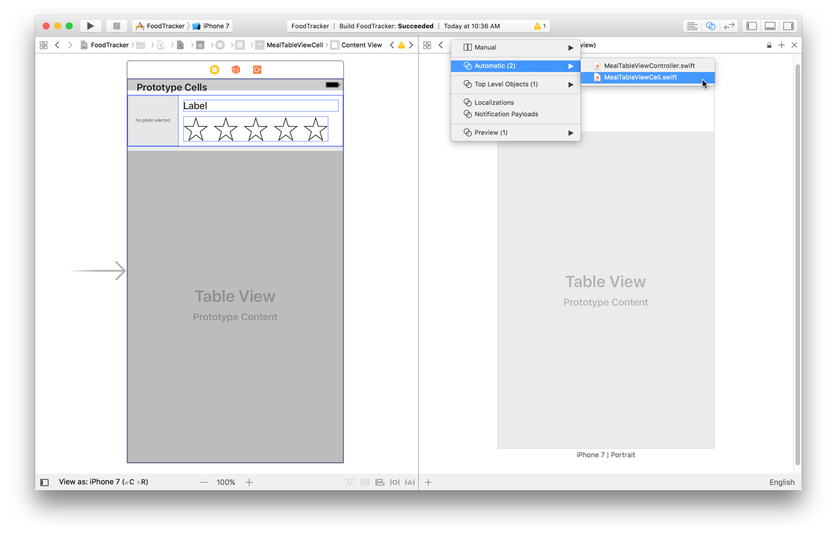Click the assistant editor vertical scrollbar

(x=798, y=265)
